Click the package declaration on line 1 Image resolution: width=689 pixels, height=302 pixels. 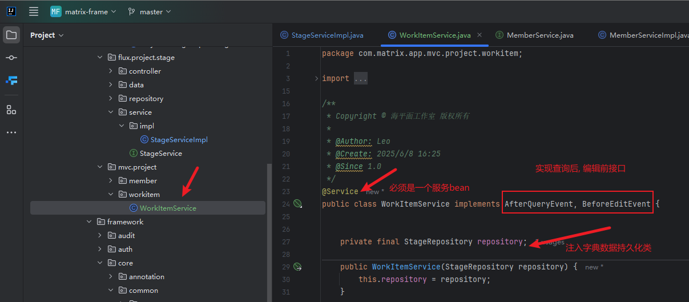[x=422, y=53]
